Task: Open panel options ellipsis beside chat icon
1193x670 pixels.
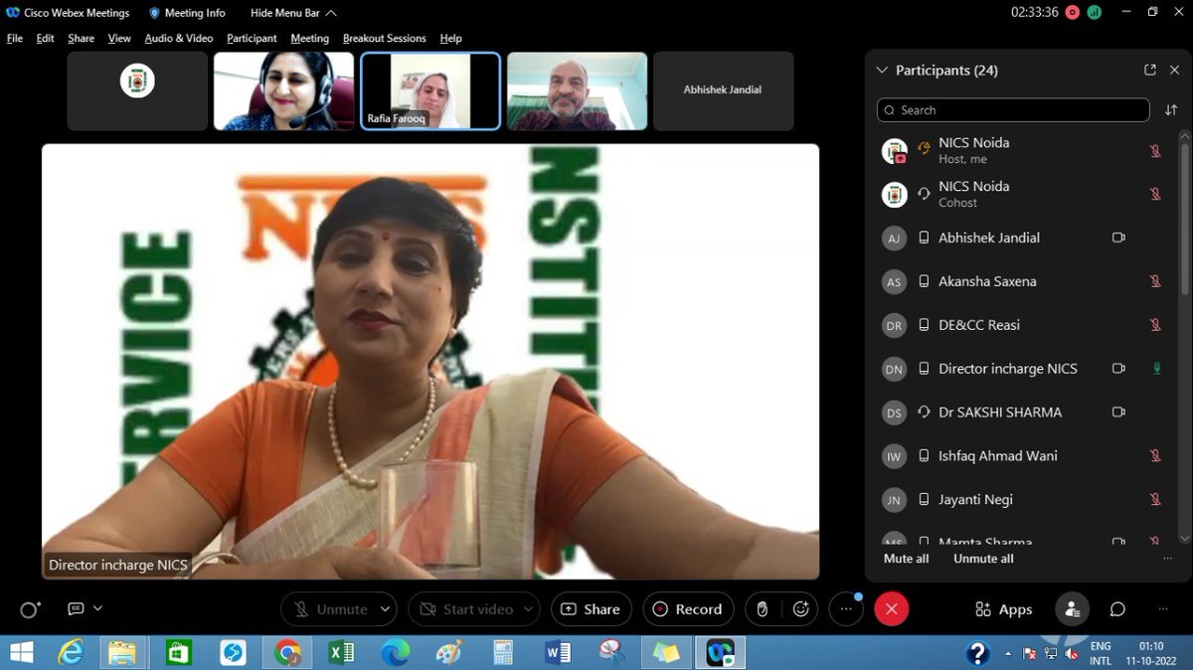Action: [x=1163, y=609]
